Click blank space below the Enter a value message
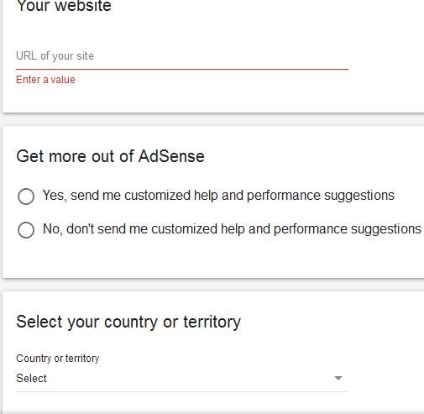The width and height of the screenshot is (424, 414). [212, 98]
